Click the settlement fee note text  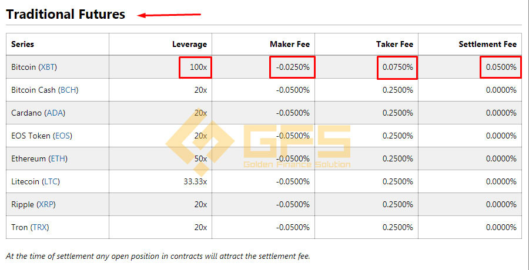[158, 256]
